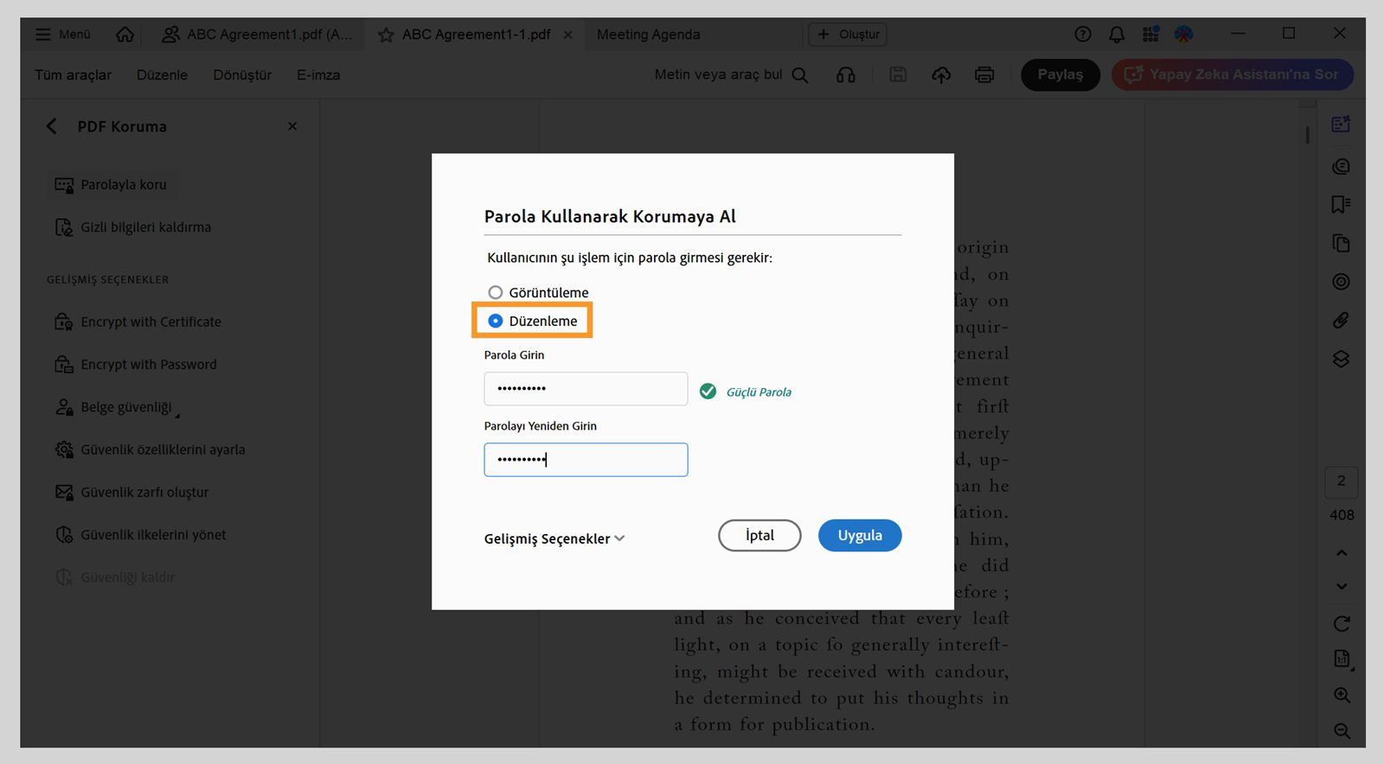
Task: Zoom out with the magnifier minus icon
Action: coord(1342,731)
